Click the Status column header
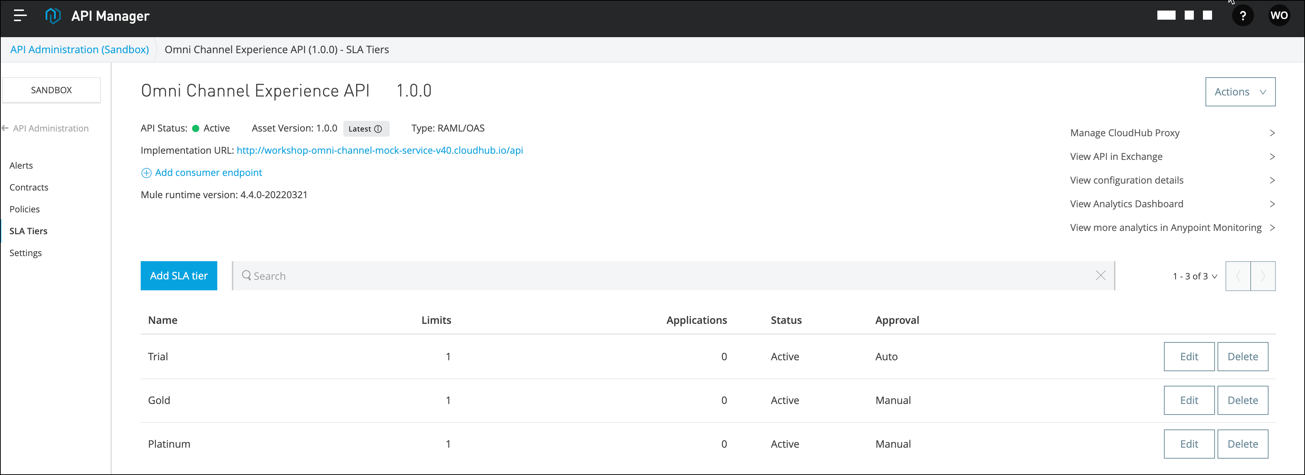This screenshot has height=475, width=1305. pyautogui.click(x=786, y=320)
